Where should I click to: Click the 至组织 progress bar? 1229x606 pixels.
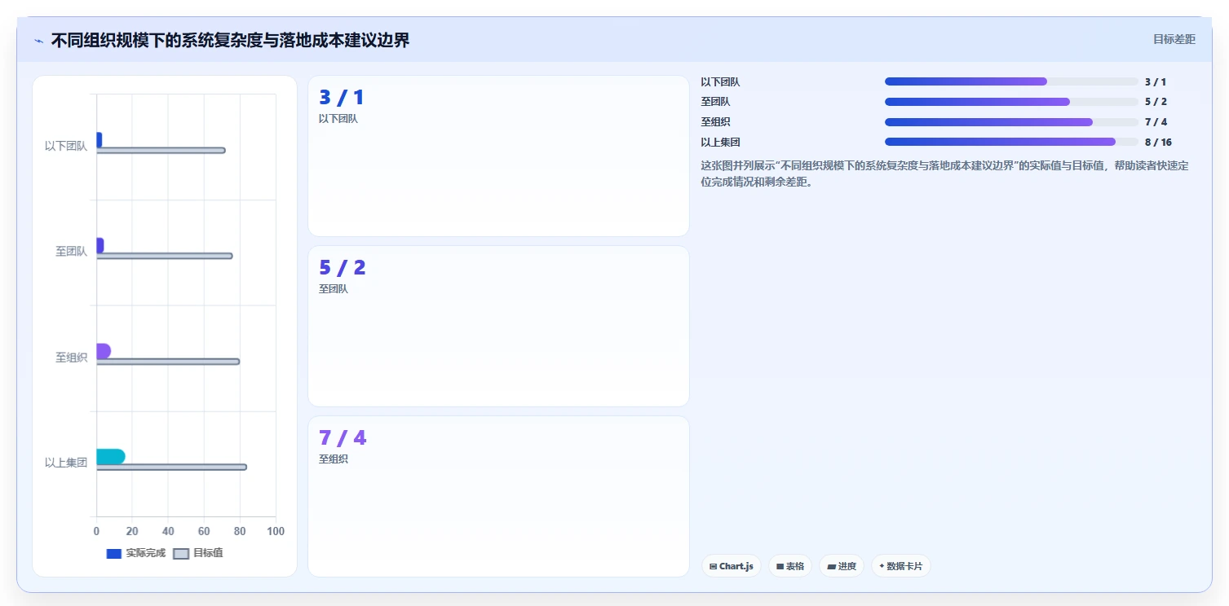[x=1011, y=122]
